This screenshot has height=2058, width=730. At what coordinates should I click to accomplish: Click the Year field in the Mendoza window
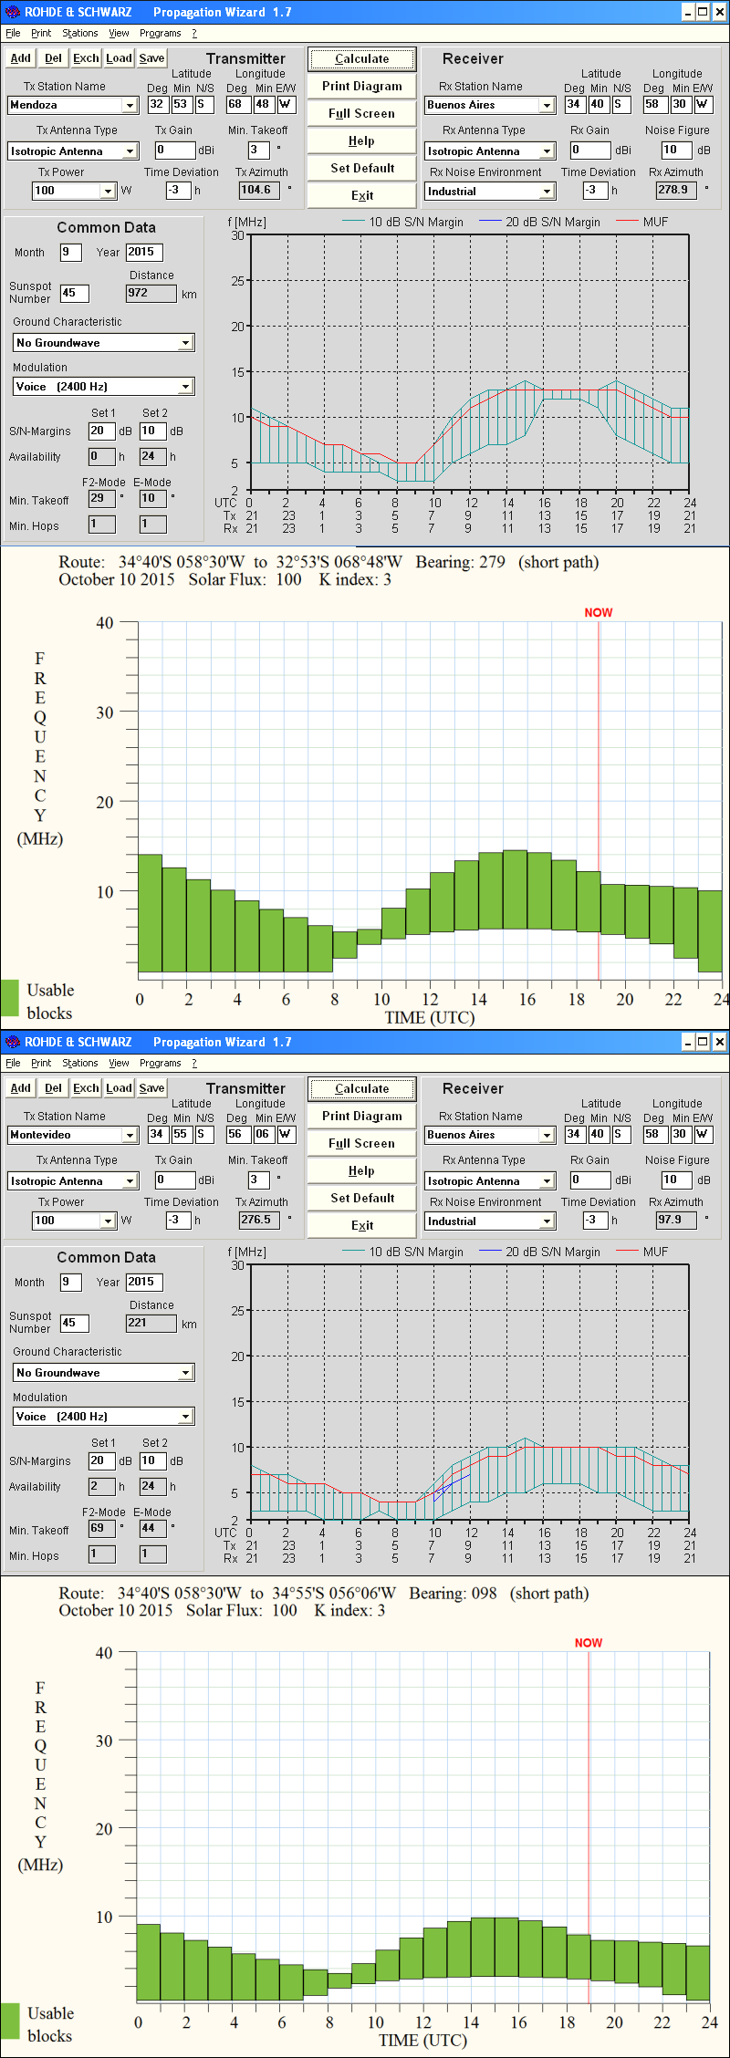144,252
